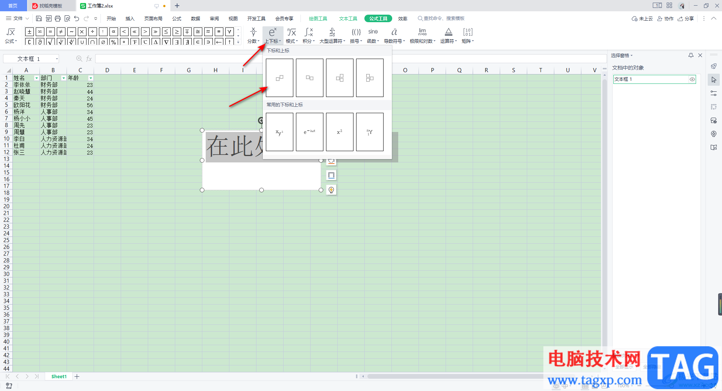This screenshot has height=391, width=722.
Task: Insert the square root symbol
Action: [x=50, y=42]
